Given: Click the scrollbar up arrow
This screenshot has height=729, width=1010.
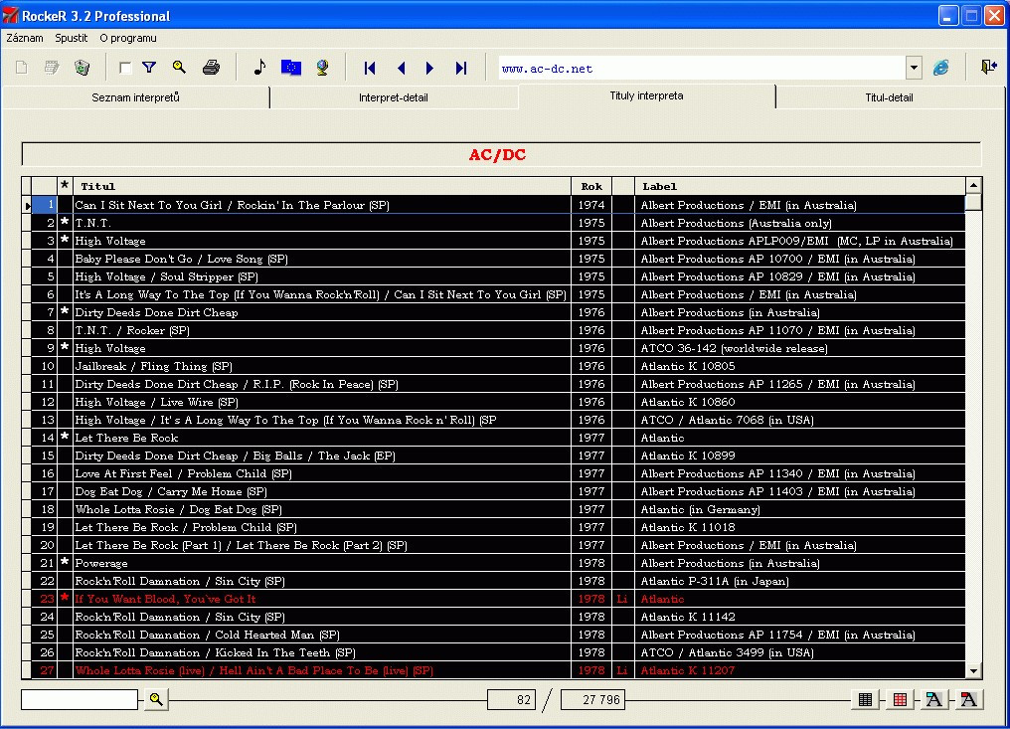Looking at the screenshot, I should coord(973,186).
